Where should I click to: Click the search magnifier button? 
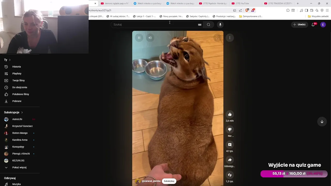[x=208, y=25]
